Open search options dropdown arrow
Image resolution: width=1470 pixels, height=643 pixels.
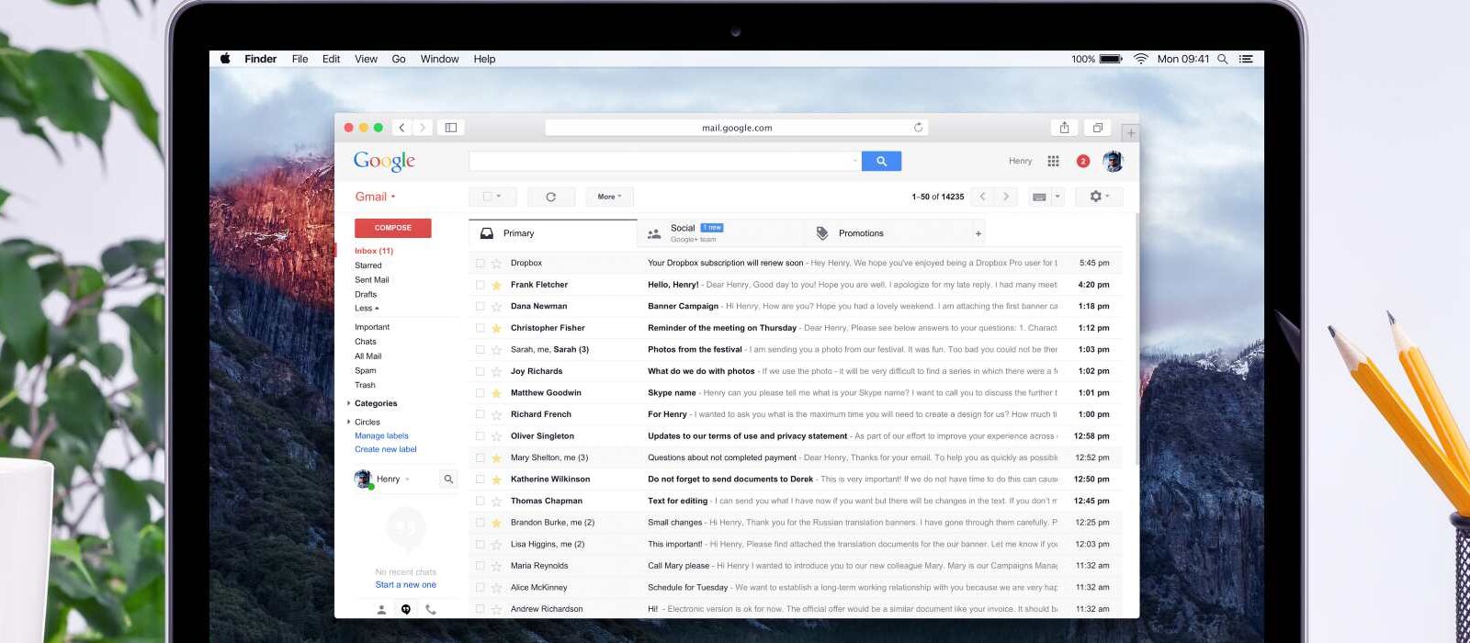coord(854,161)
